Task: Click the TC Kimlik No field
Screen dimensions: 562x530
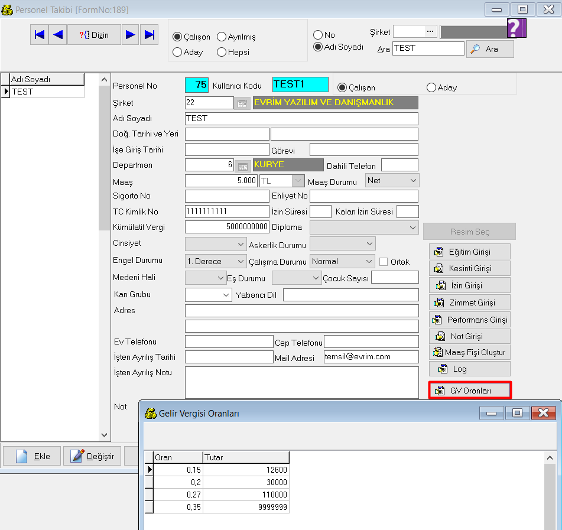Action: point(227,212)
